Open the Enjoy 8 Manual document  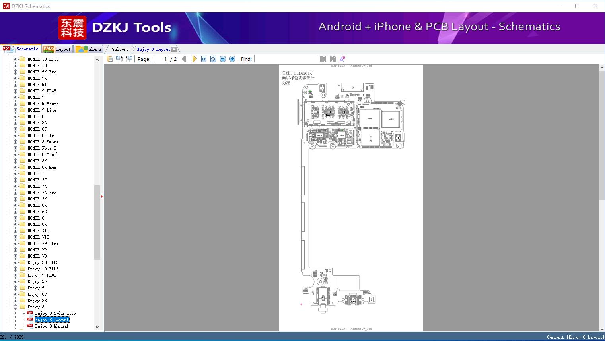pos(52,326)
